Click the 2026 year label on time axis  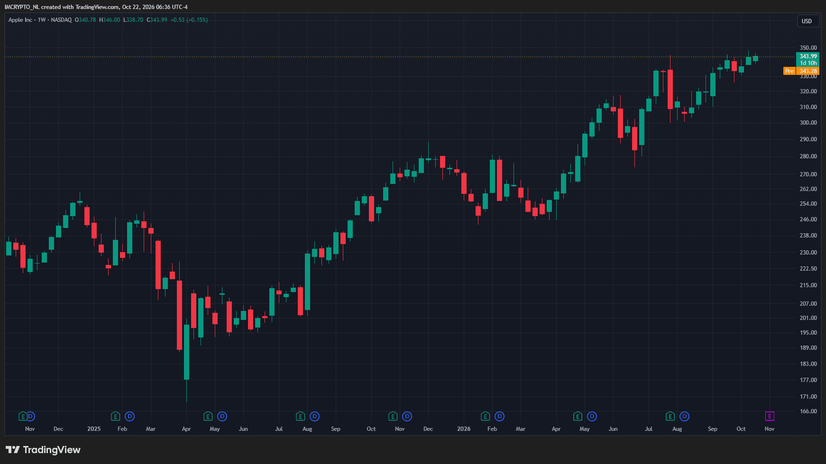[464, 429]
